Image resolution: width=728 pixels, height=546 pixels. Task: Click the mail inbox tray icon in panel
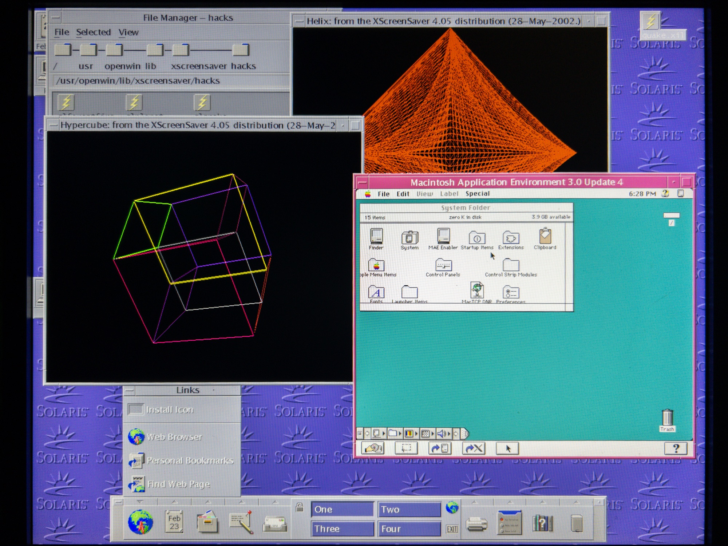275,523
